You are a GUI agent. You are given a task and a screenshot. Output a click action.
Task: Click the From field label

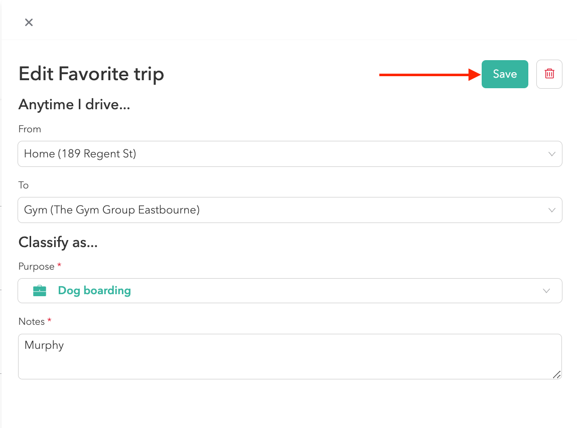30,129
